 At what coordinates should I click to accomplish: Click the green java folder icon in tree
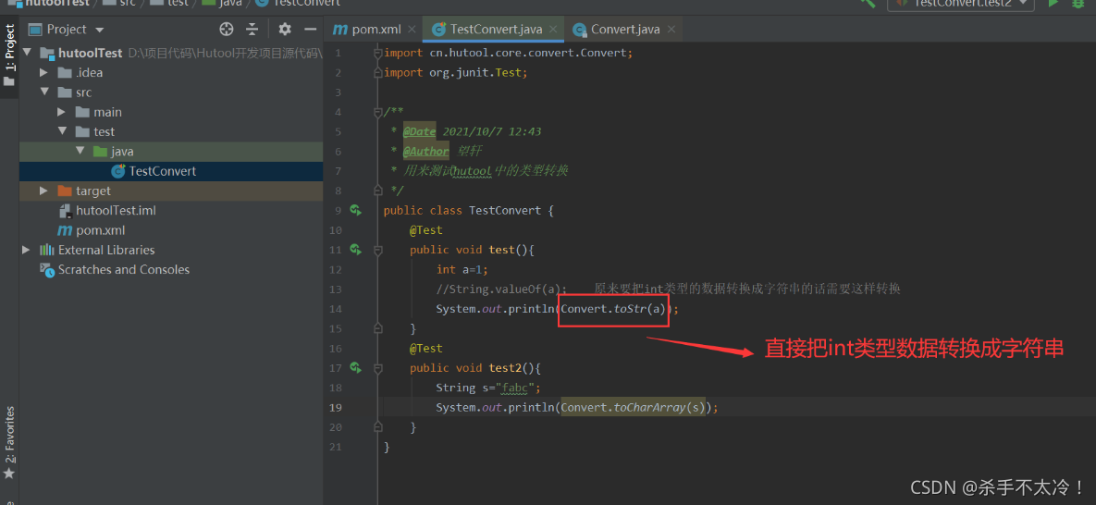[x=100, y=152]
